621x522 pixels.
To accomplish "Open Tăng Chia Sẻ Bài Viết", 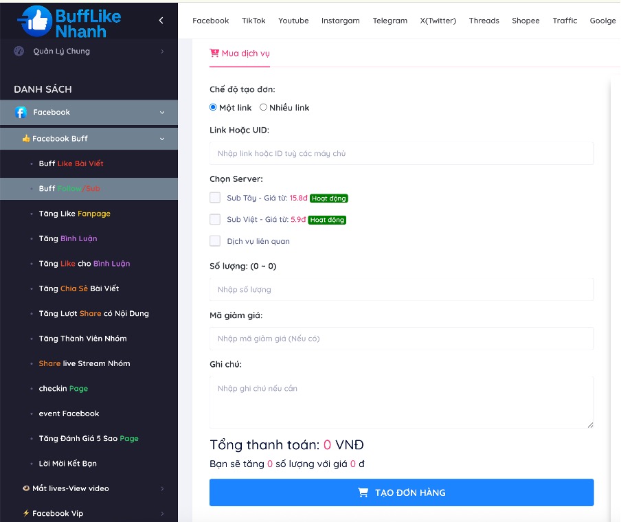I will pos(79,288).
